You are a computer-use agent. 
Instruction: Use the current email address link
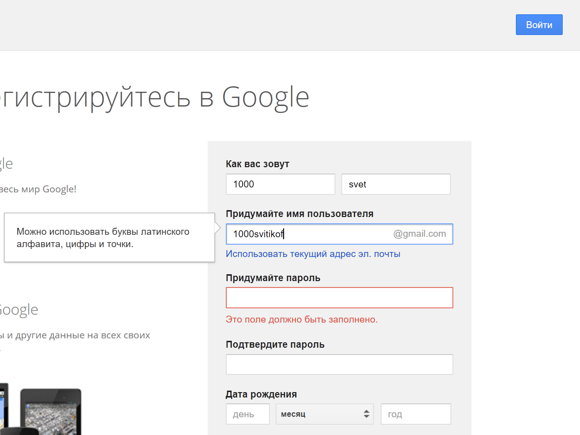point(313,254)
